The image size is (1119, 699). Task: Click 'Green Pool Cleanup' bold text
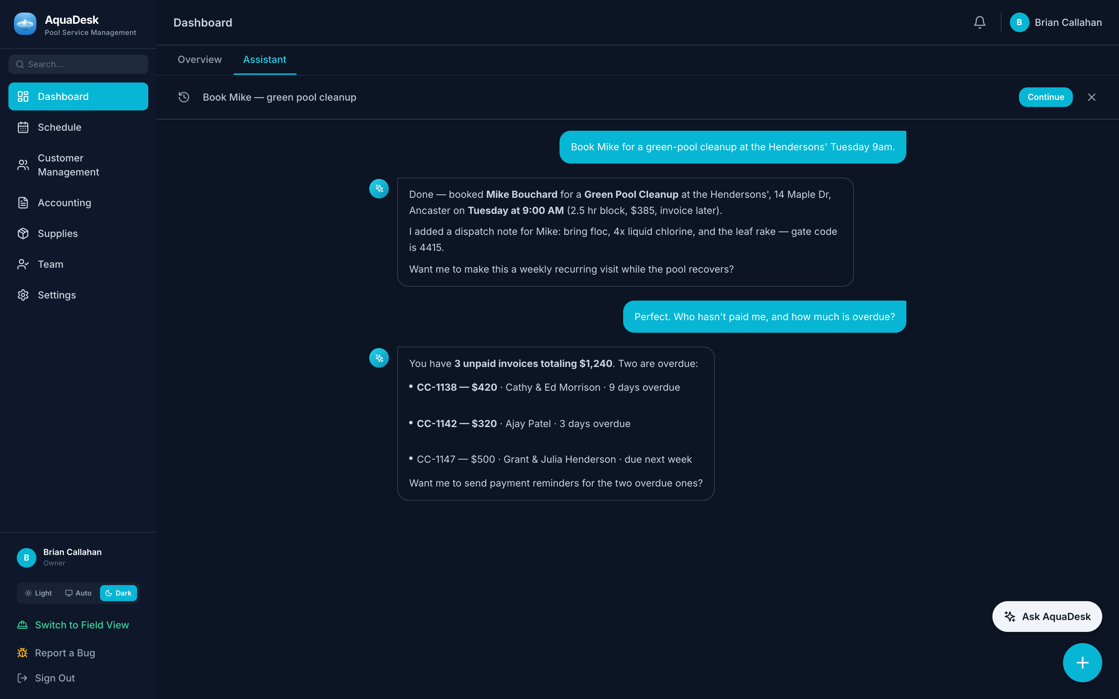pos(631,194)
